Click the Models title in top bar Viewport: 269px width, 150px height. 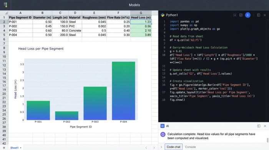[x=134, y=5]
